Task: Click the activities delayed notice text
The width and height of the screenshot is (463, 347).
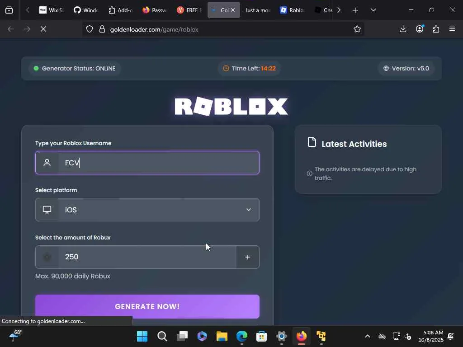Action: point(365,173)
